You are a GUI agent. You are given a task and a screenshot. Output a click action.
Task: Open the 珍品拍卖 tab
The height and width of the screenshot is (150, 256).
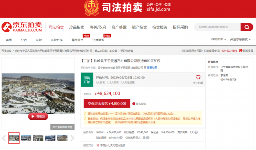[77, 27]
